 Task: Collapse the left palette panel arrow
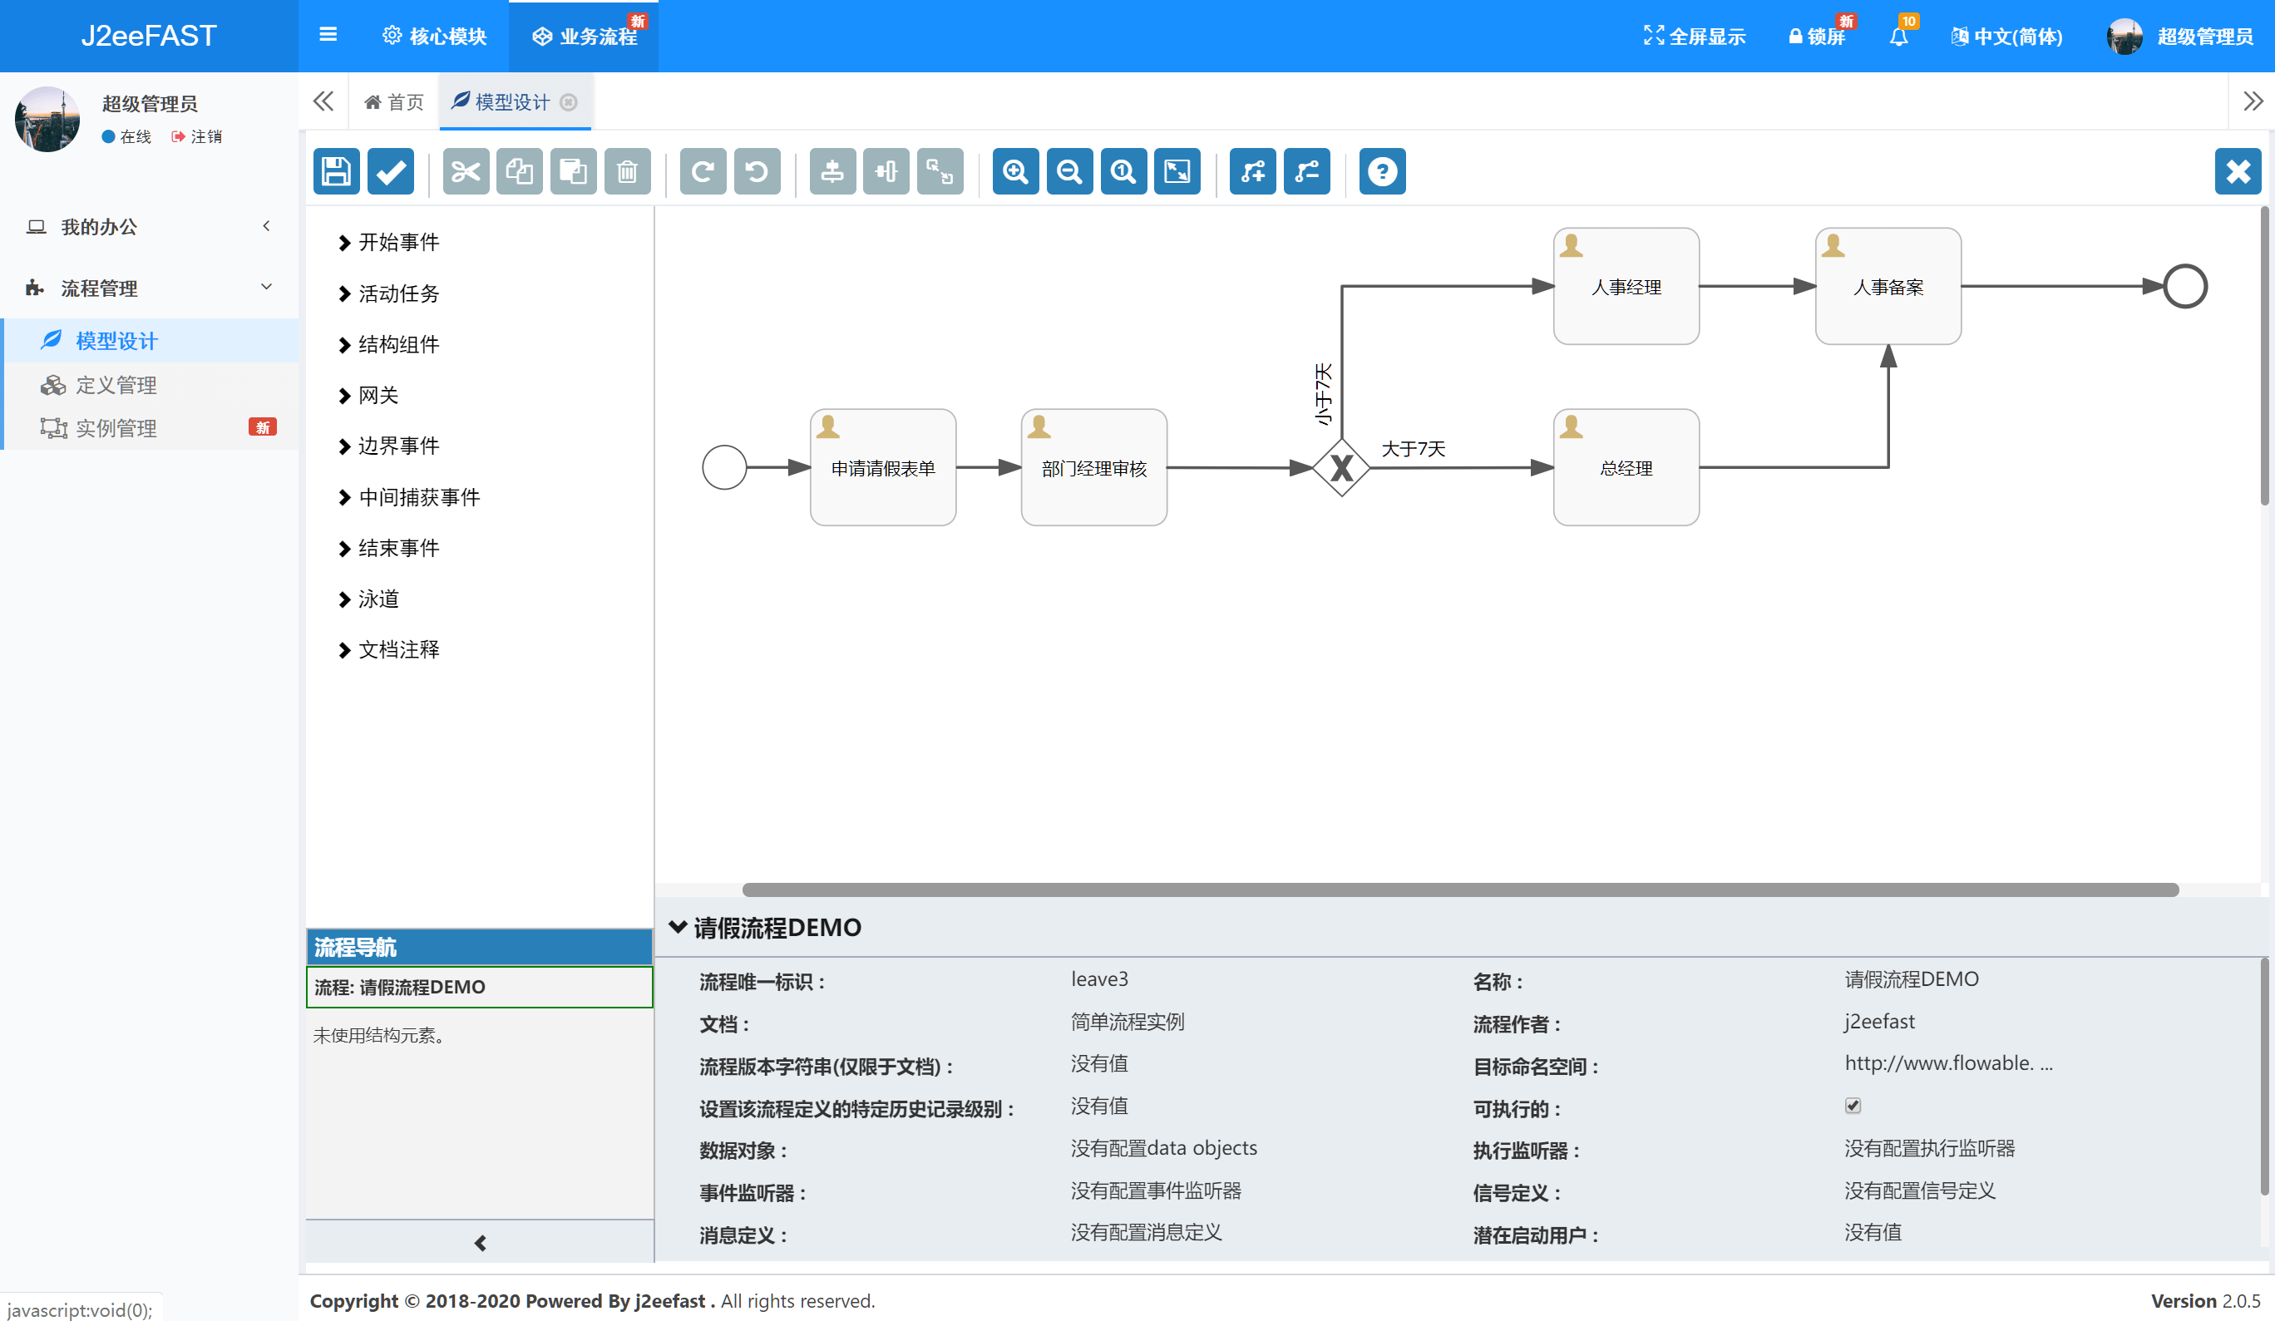480,1243
